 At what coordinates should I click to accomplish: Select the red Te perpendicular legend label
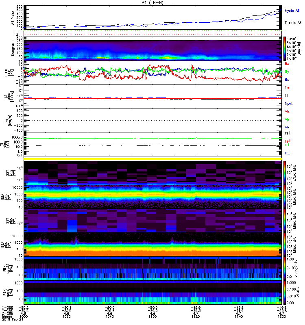point(288,141)
